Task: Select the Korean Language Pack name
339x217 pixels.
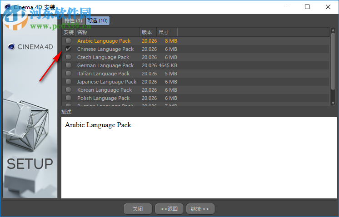Action: (105, 90)
